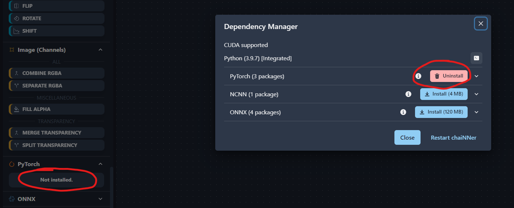Image resolution: width=514 pixels, height=208 pixels.
Task: Close the Dependency Manager with X
Action: (x=481, y=24)
